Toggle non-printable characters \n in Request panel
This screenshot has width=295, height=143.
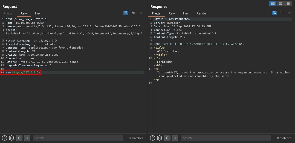pyautogui.click(x=134, y=13)
